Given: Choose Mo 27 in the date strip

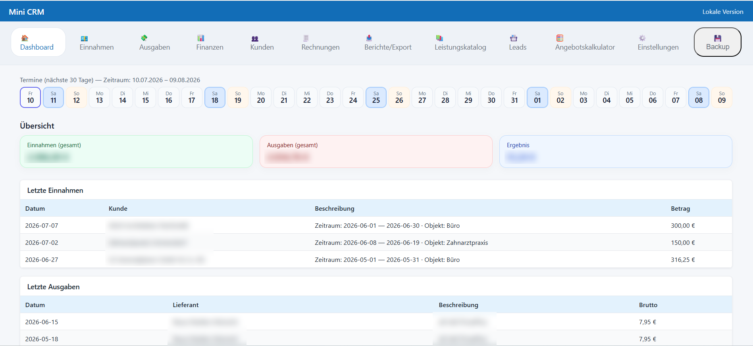Looking at the screenshot, I should point(422,97).
